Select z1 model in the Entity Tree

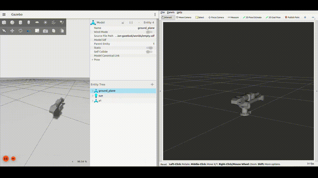(123, 101)
